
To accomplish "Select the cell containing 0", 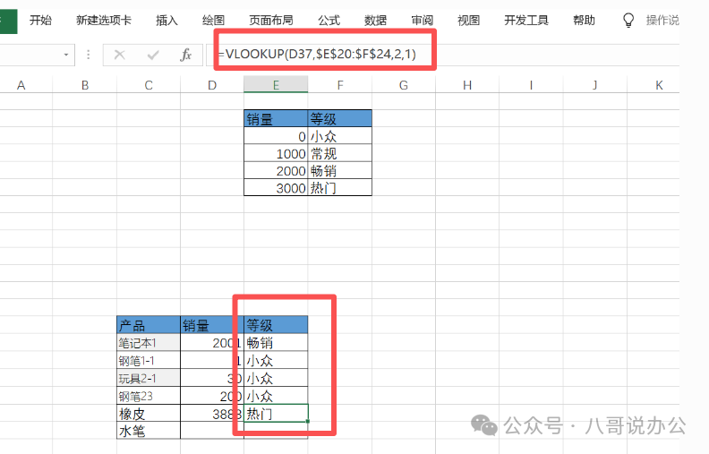I will [x=276, y=135].
